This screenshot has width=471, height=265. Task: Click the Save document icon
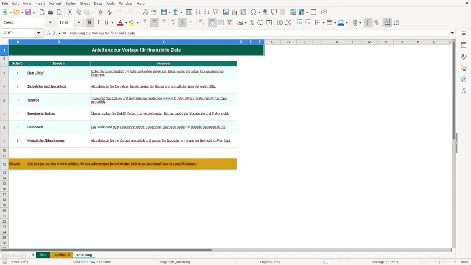(x=28, y=12)
